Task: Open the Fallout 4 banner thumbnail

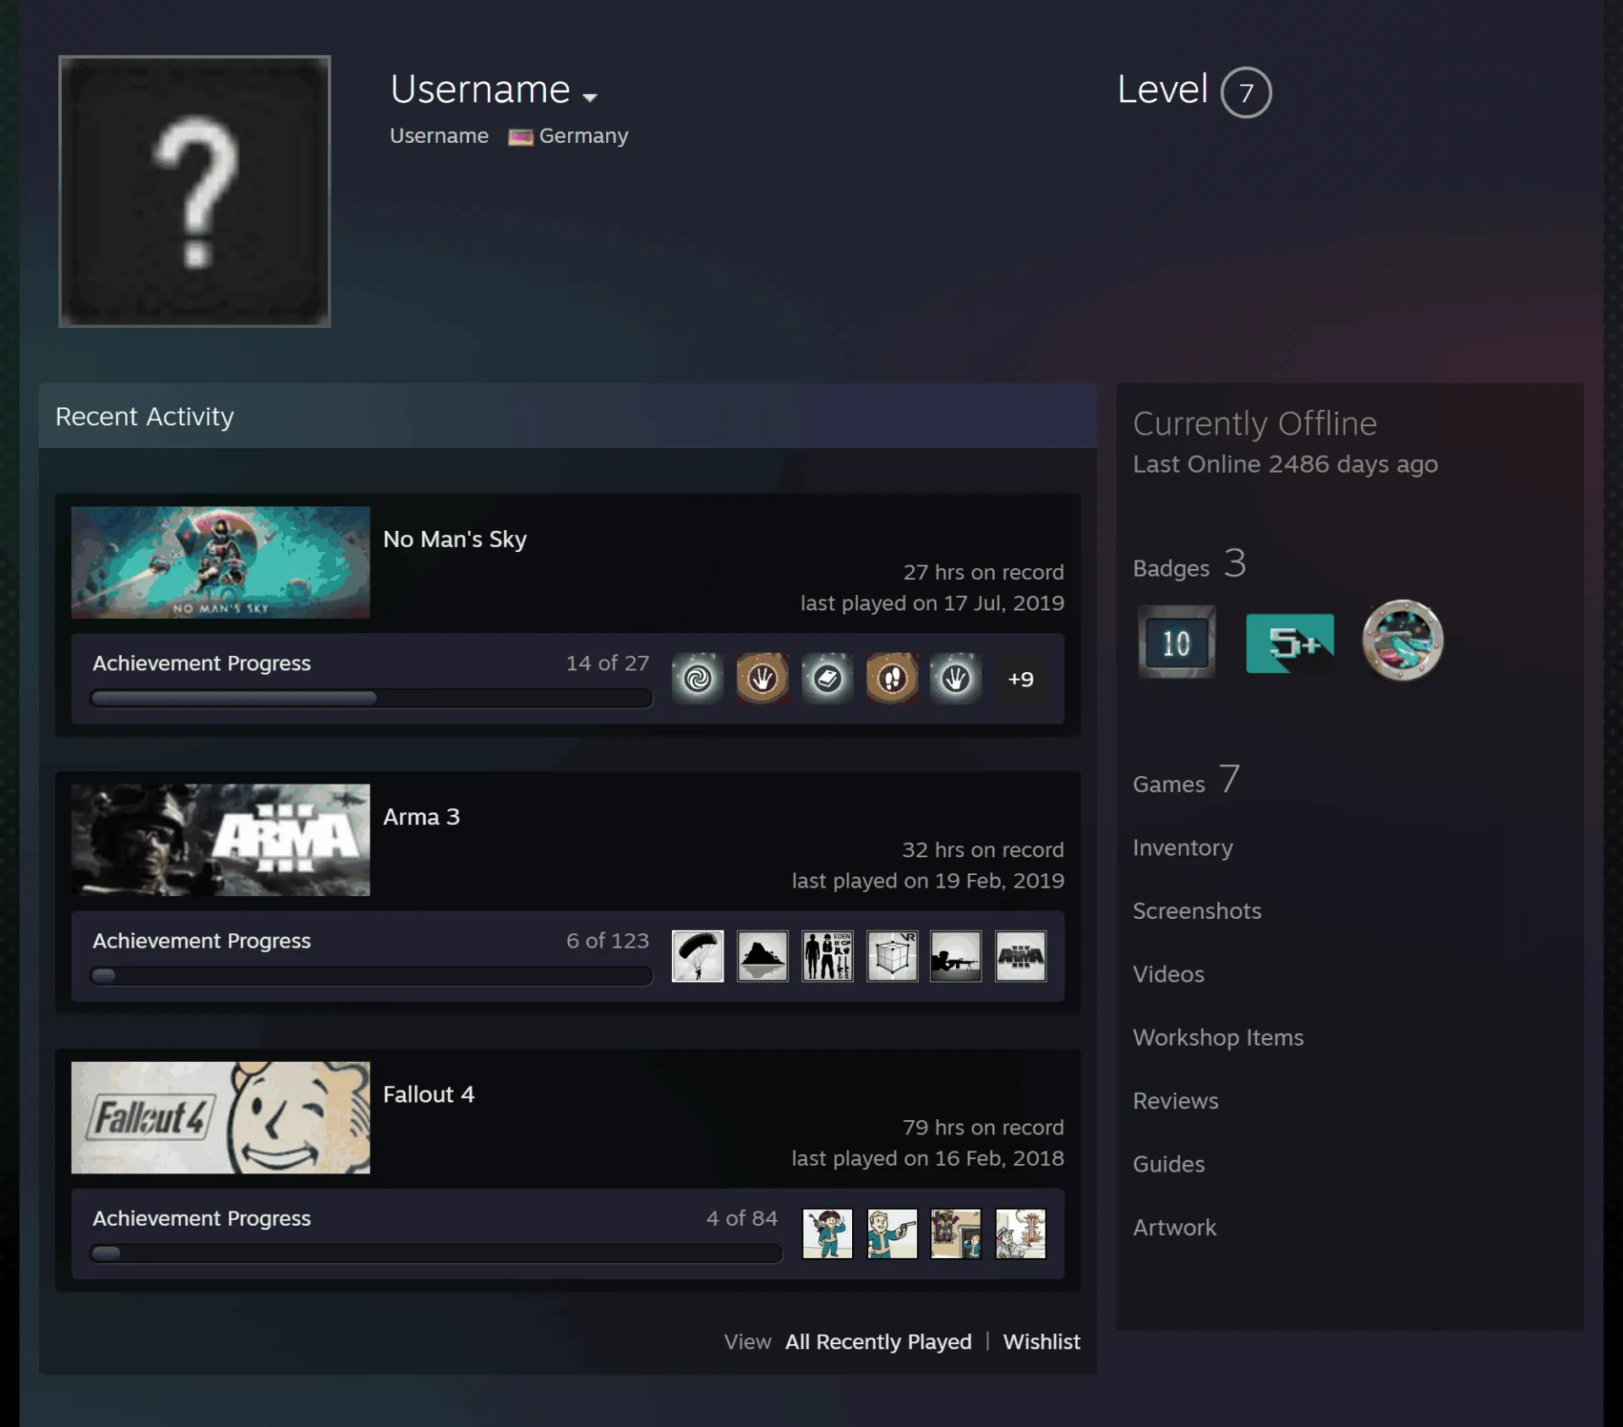Action: pyautogui.click(x=221, y=1117)
